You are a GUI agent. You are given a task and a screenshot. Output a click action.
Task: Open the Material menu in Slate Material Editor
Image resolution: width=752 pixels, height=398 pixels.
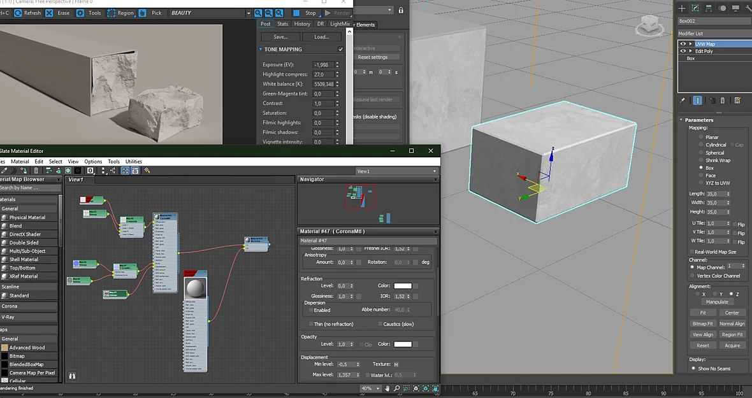pyautogui.click(x=20, y=161)
